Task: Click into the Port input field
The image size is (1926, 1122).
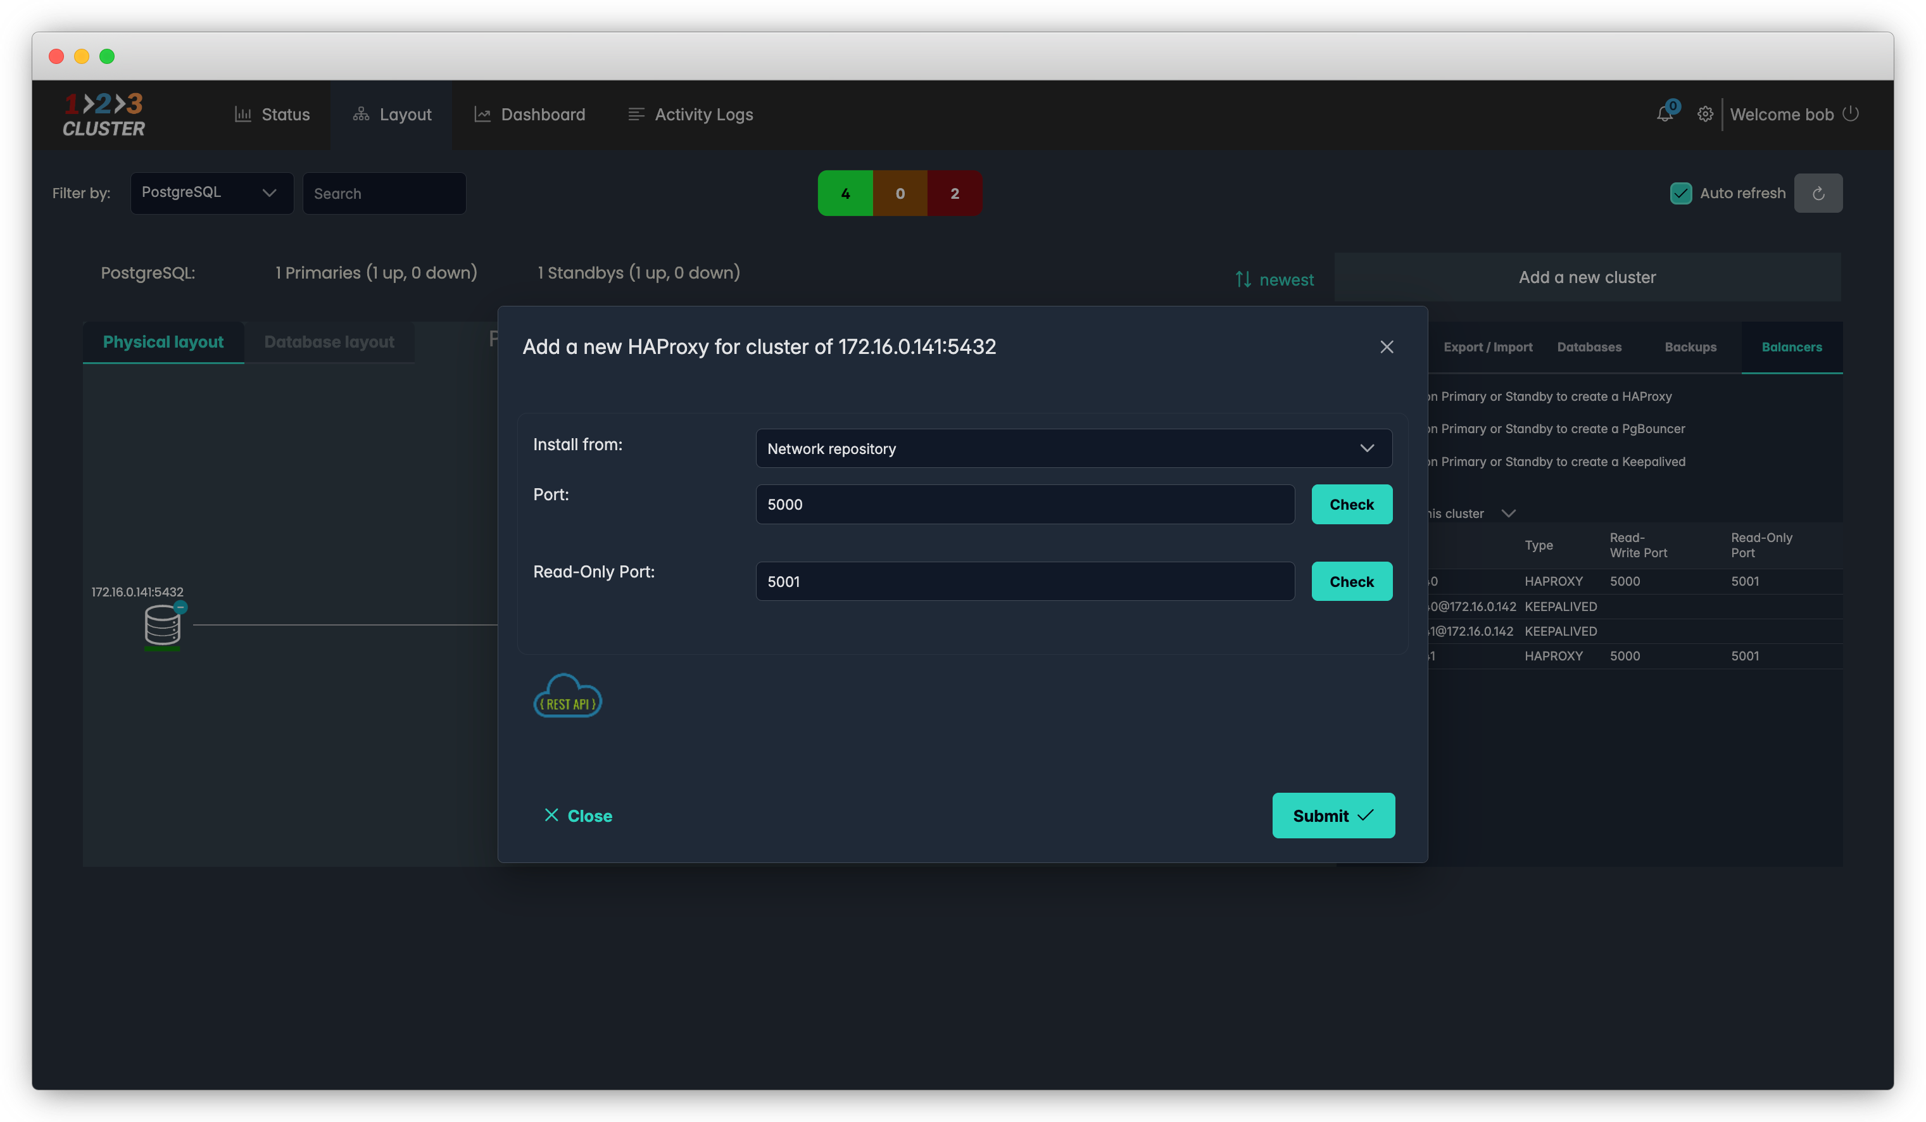Action: point(1024,505)
